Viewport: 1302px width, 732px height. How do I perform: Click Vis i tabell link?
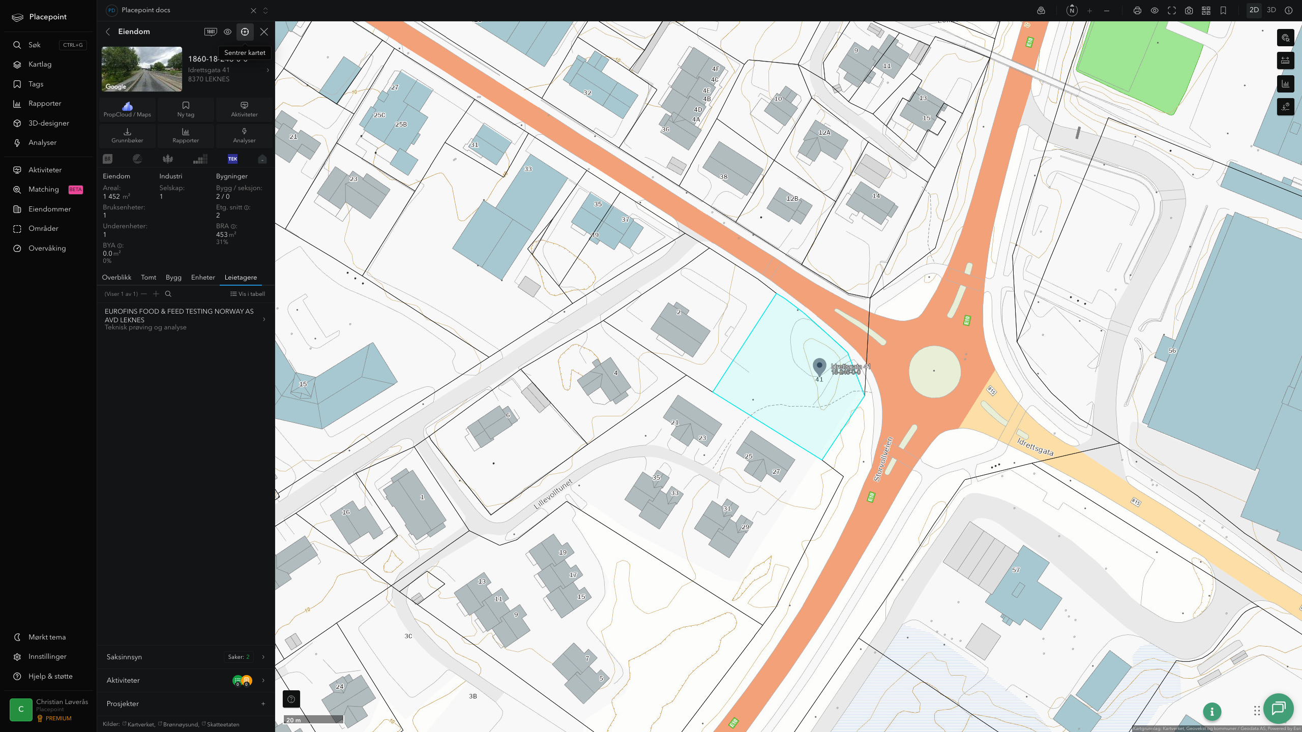[248, 294]
